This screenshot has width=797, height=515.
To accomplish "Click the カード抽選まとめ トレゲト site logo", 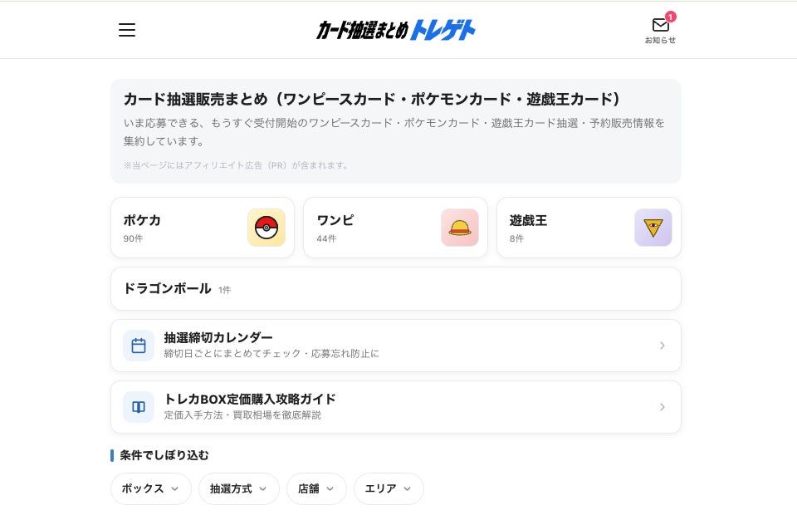I will (x=395, y=30).
